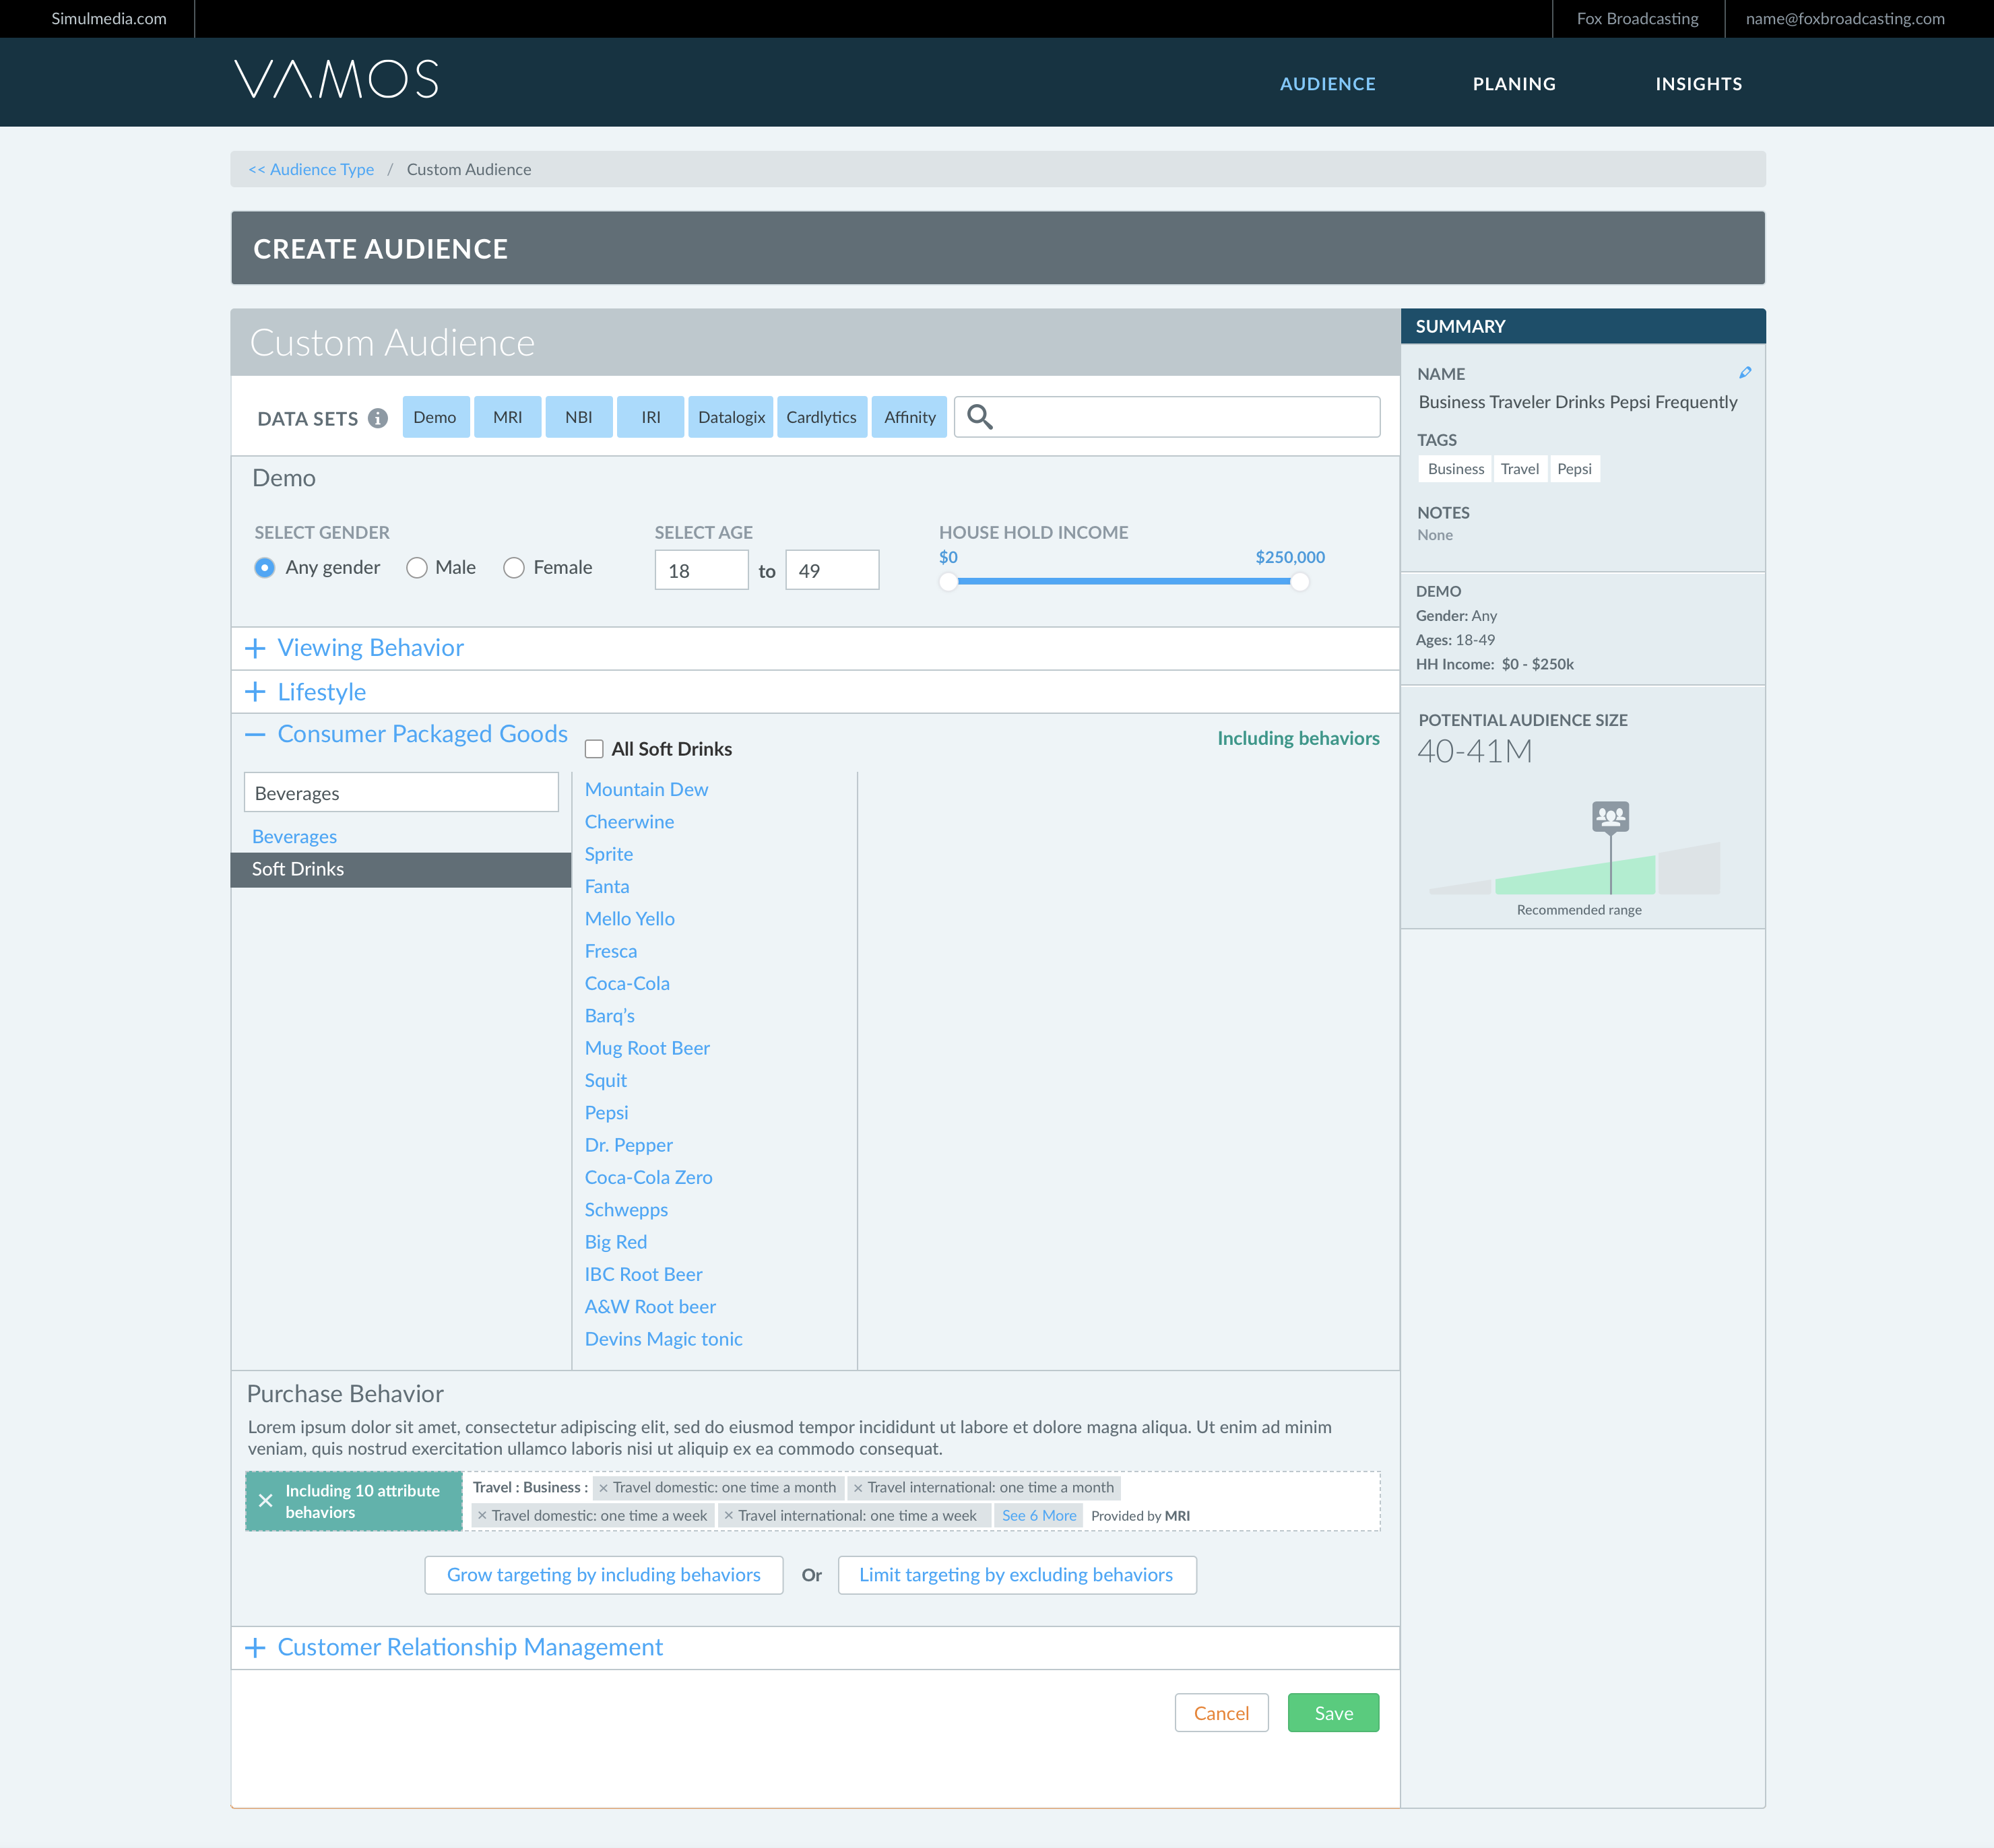Select the Demo data set tab
The image size is (1994, 1848).
(435, 417)
